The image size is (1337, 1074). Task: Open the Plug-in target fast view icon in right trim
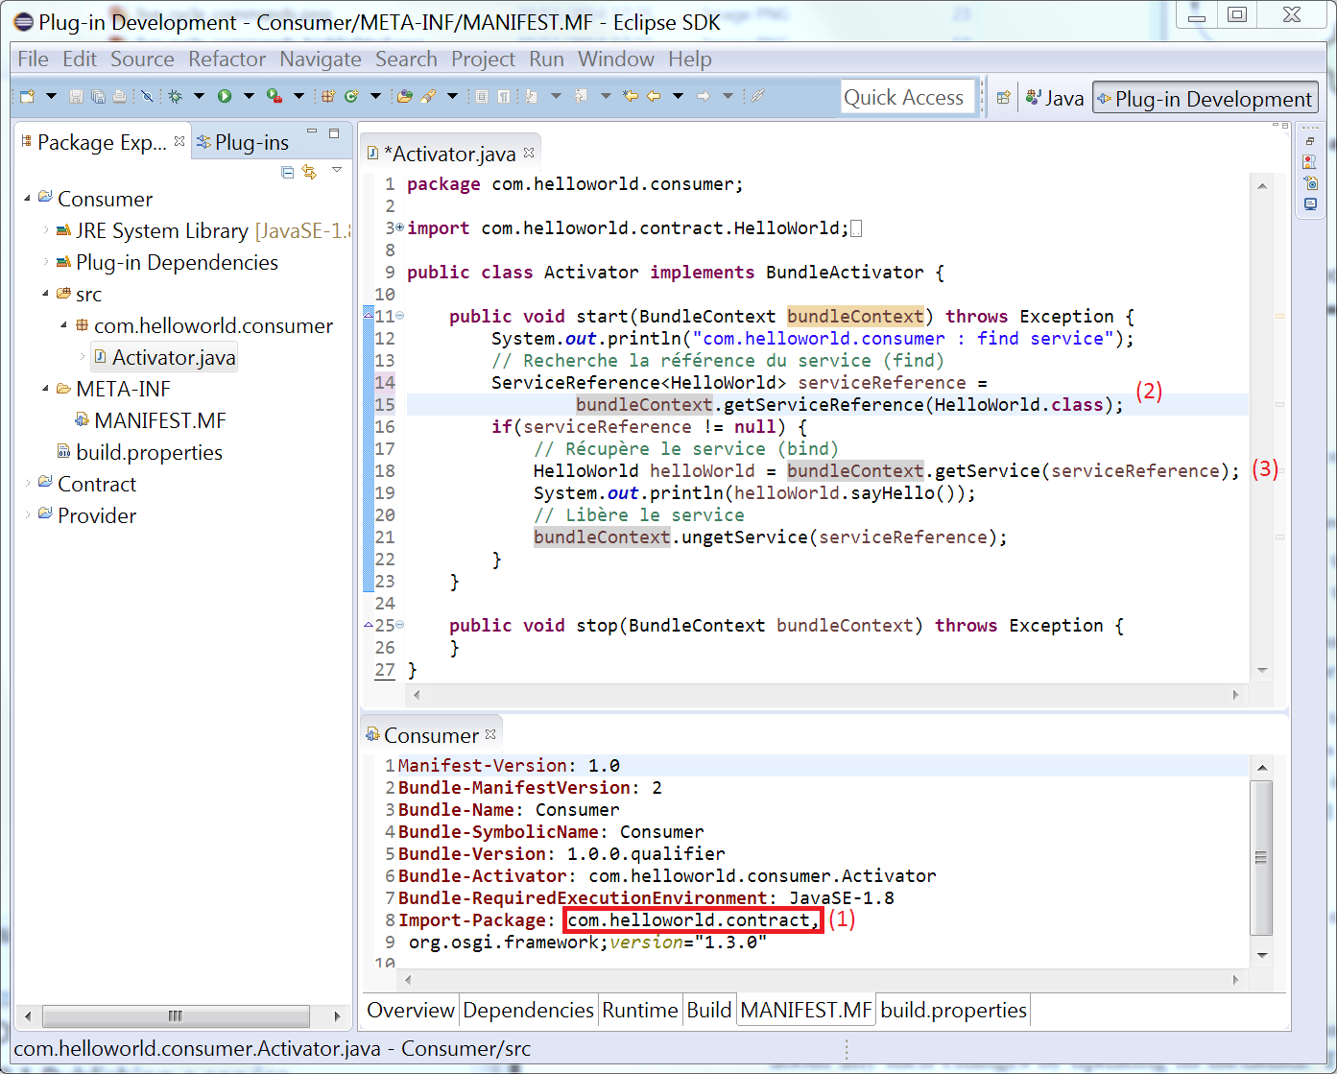point(1310,183)
